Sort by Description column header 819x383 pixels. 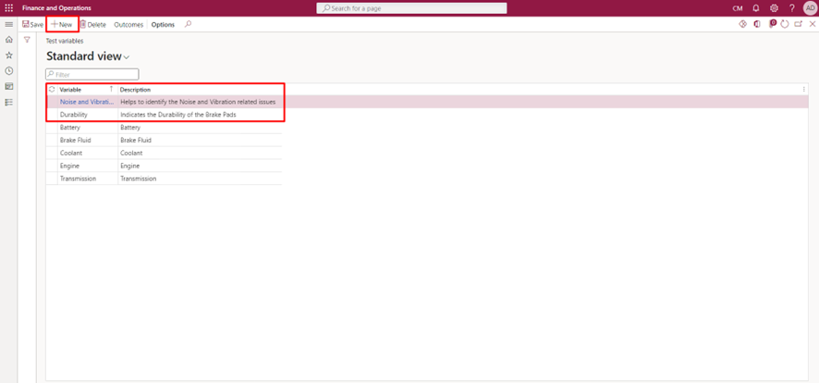point(135,90)
